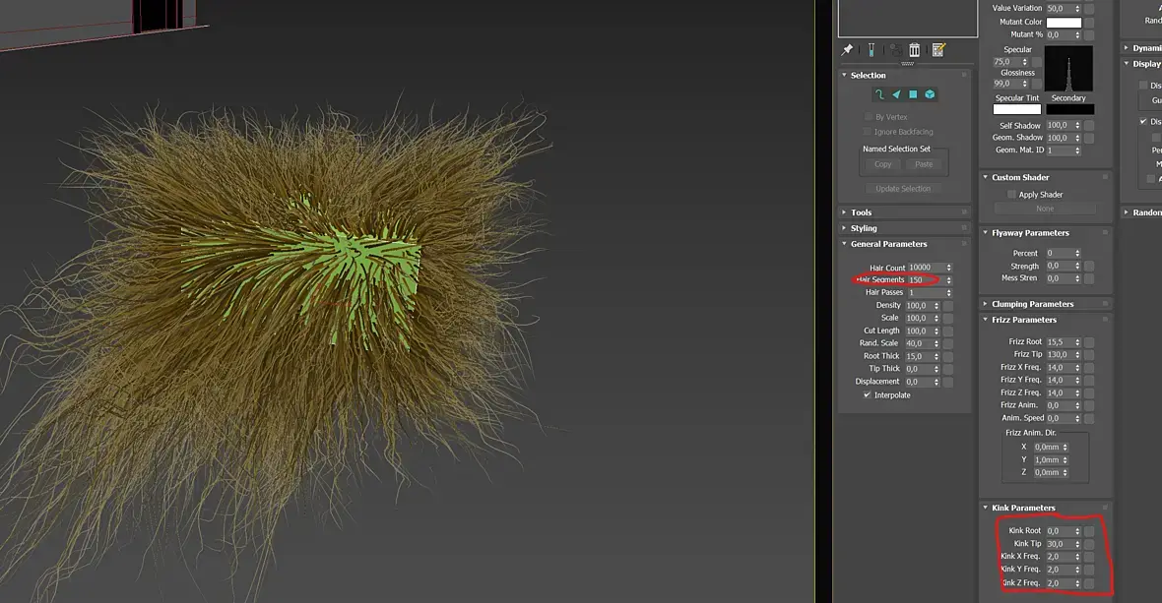Screen dimensions: 1162x603
Task: Remove modifier using the trash can icon
Action: coord(915,49)
